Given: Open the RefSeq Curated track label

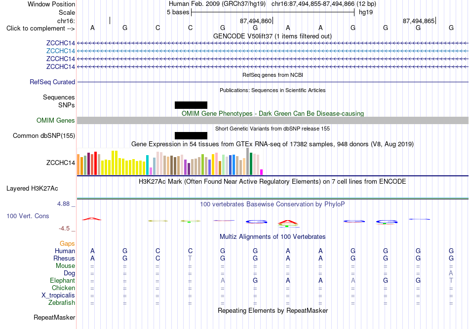Looking at the screenshot, I should (52, 82).
